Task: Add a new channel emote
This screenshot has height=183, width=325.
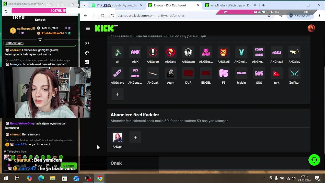Action: [118, 94]
